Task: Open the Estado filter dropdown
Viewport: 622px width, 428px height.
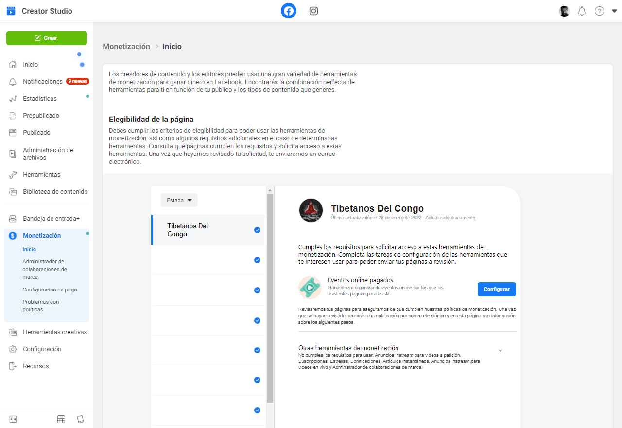Action: coord(179,200)
